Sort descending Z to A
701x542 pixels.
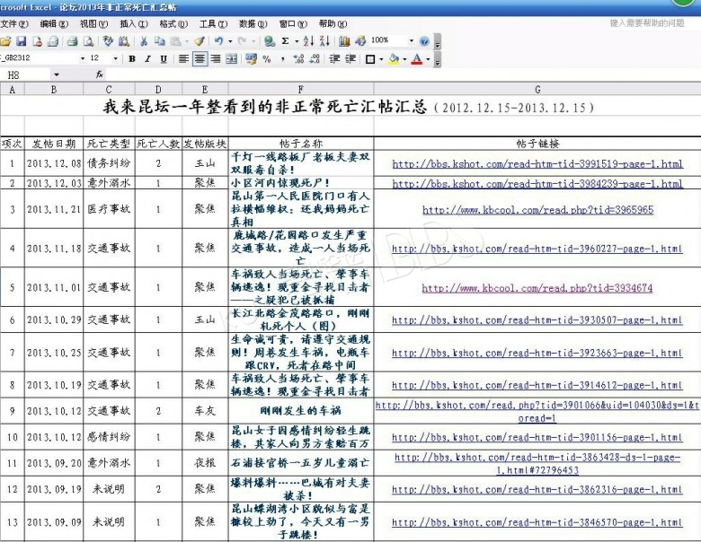(325, 41)
